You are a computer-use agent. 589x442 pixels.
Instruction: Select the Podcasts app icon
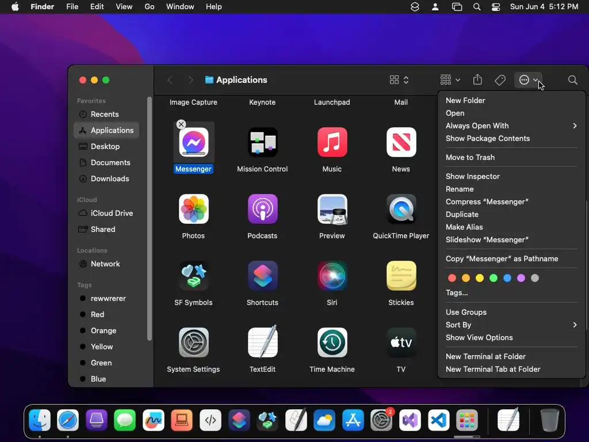(x=262, y=209)
